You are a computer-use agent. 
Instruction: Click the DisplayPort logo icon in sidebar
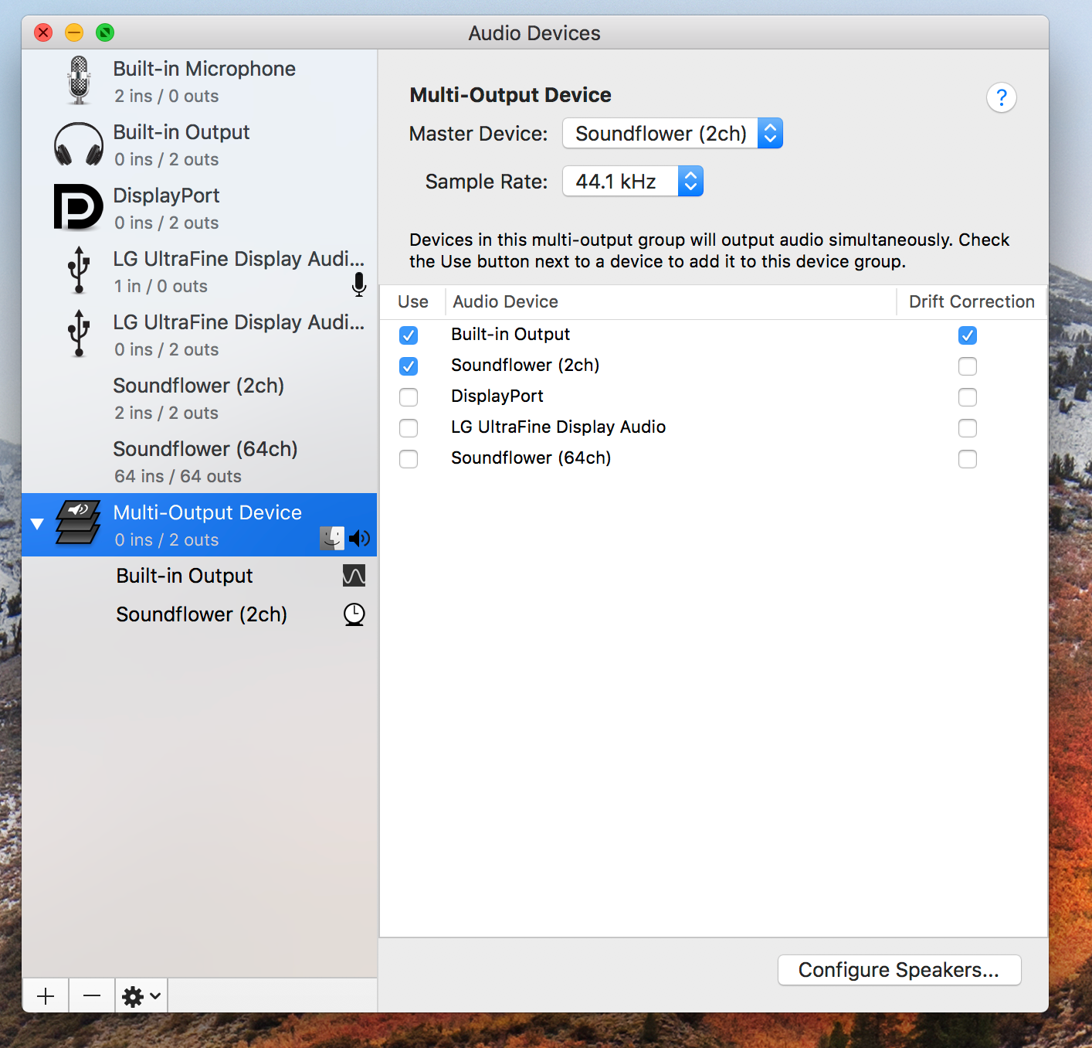[79, 207]
